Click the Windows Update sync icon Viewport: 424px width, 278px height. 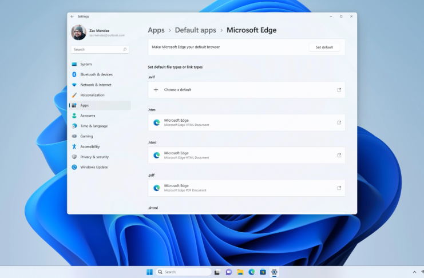coord(74,167)
